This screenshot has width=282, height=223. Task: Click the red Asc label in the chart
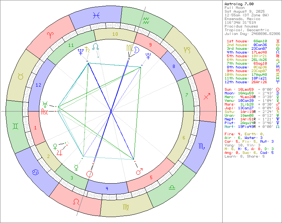[45, 111]
